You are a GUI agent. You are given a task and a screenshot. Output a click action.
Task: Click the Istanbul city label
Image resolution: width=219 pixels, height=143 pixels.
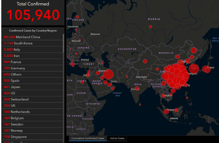pyautogui.click(x=85, y=60)
